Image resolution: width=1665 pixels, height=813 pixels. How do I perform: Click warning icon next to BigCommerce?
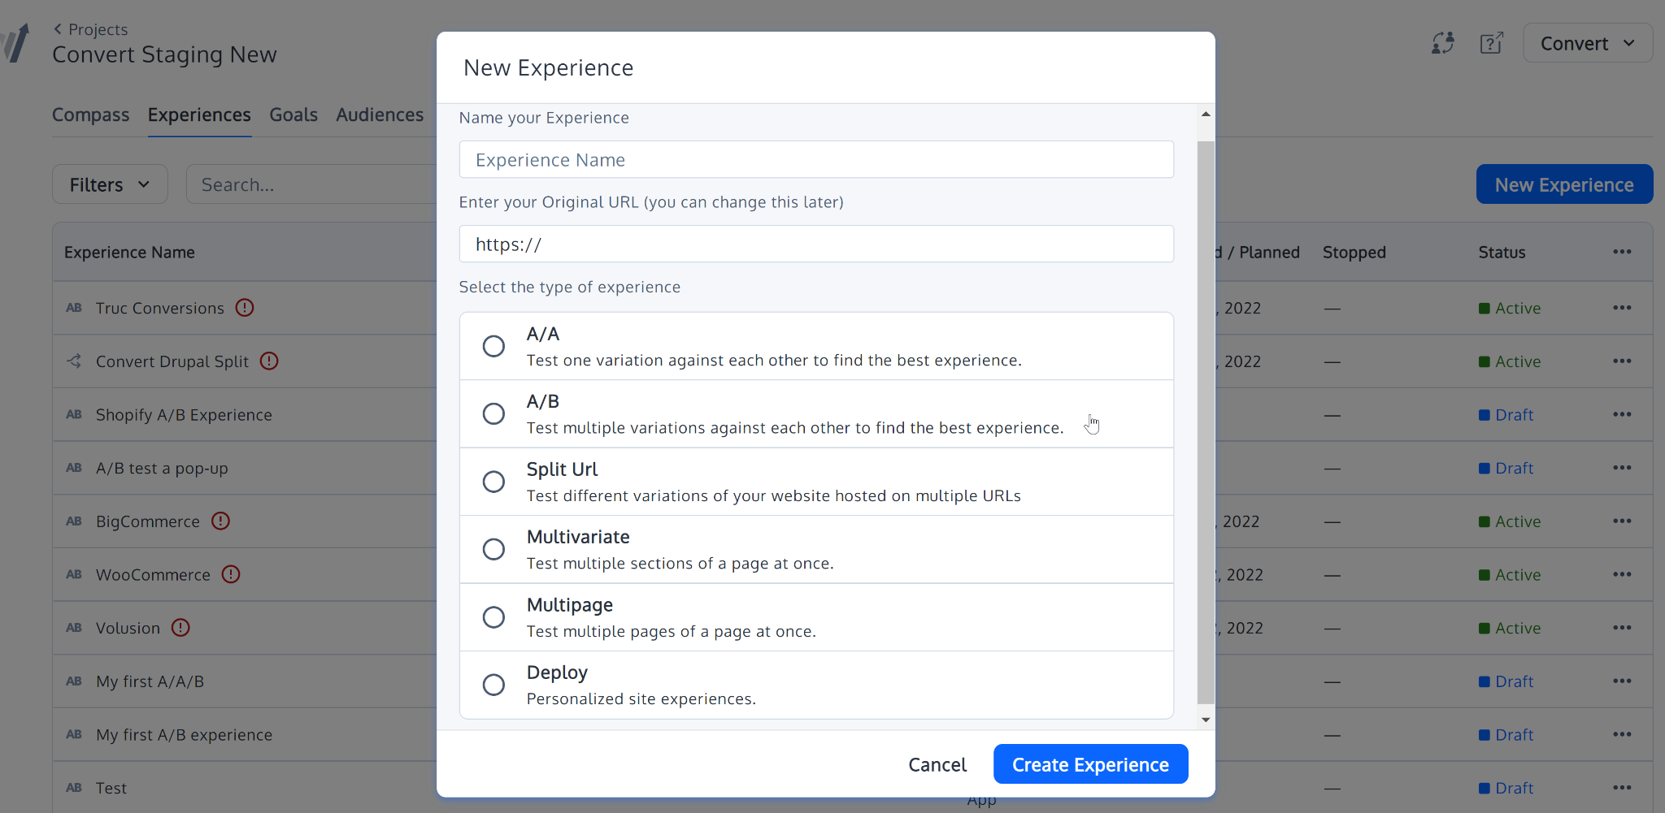pyautogui.click(x=220, y=521)
